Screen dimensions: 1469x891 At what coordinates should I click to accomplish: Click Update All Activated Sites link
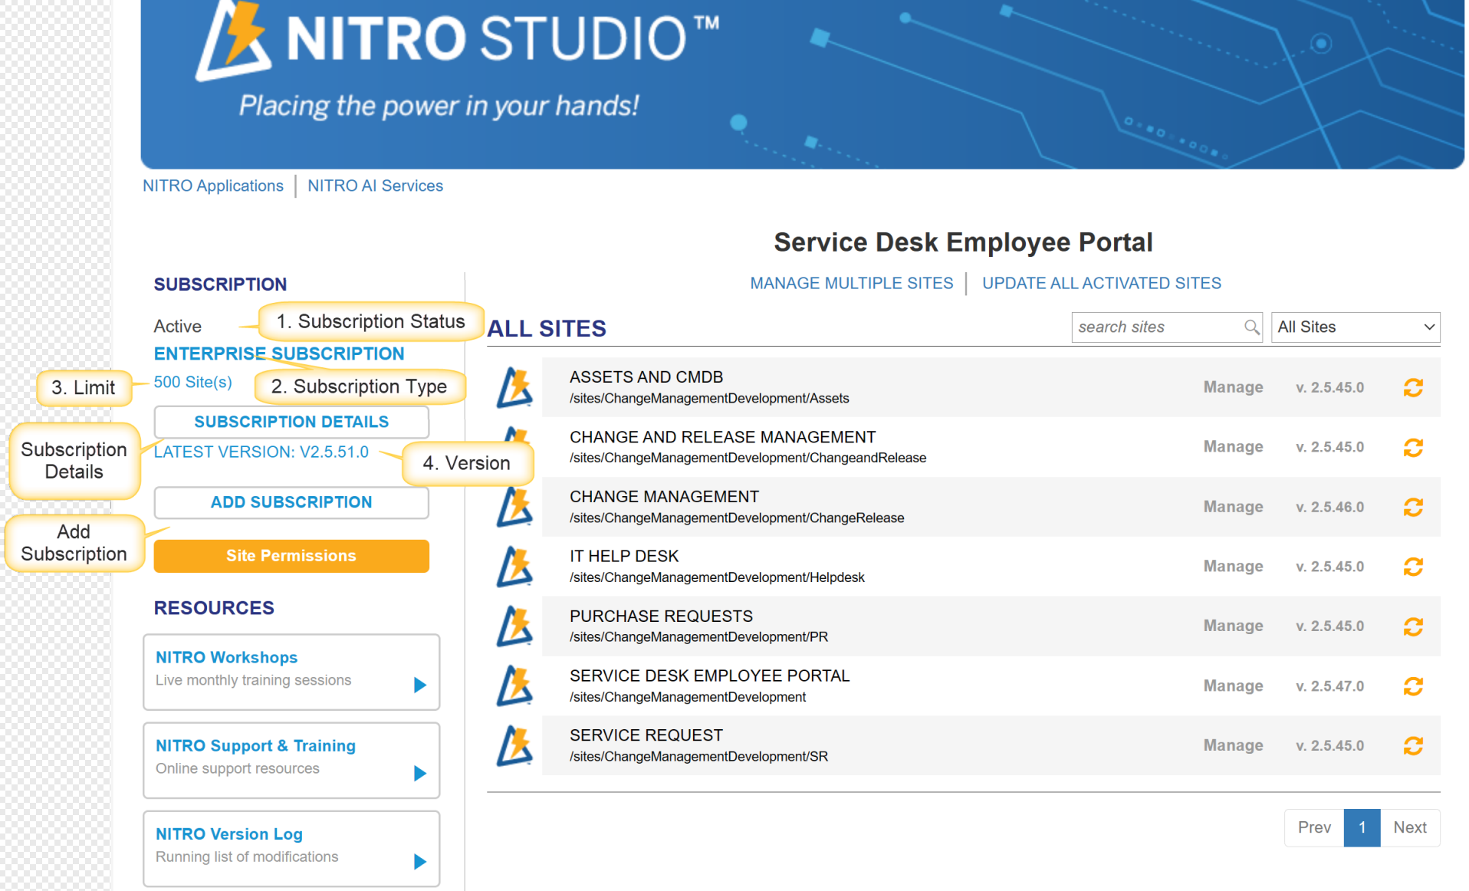[1101, 284]
